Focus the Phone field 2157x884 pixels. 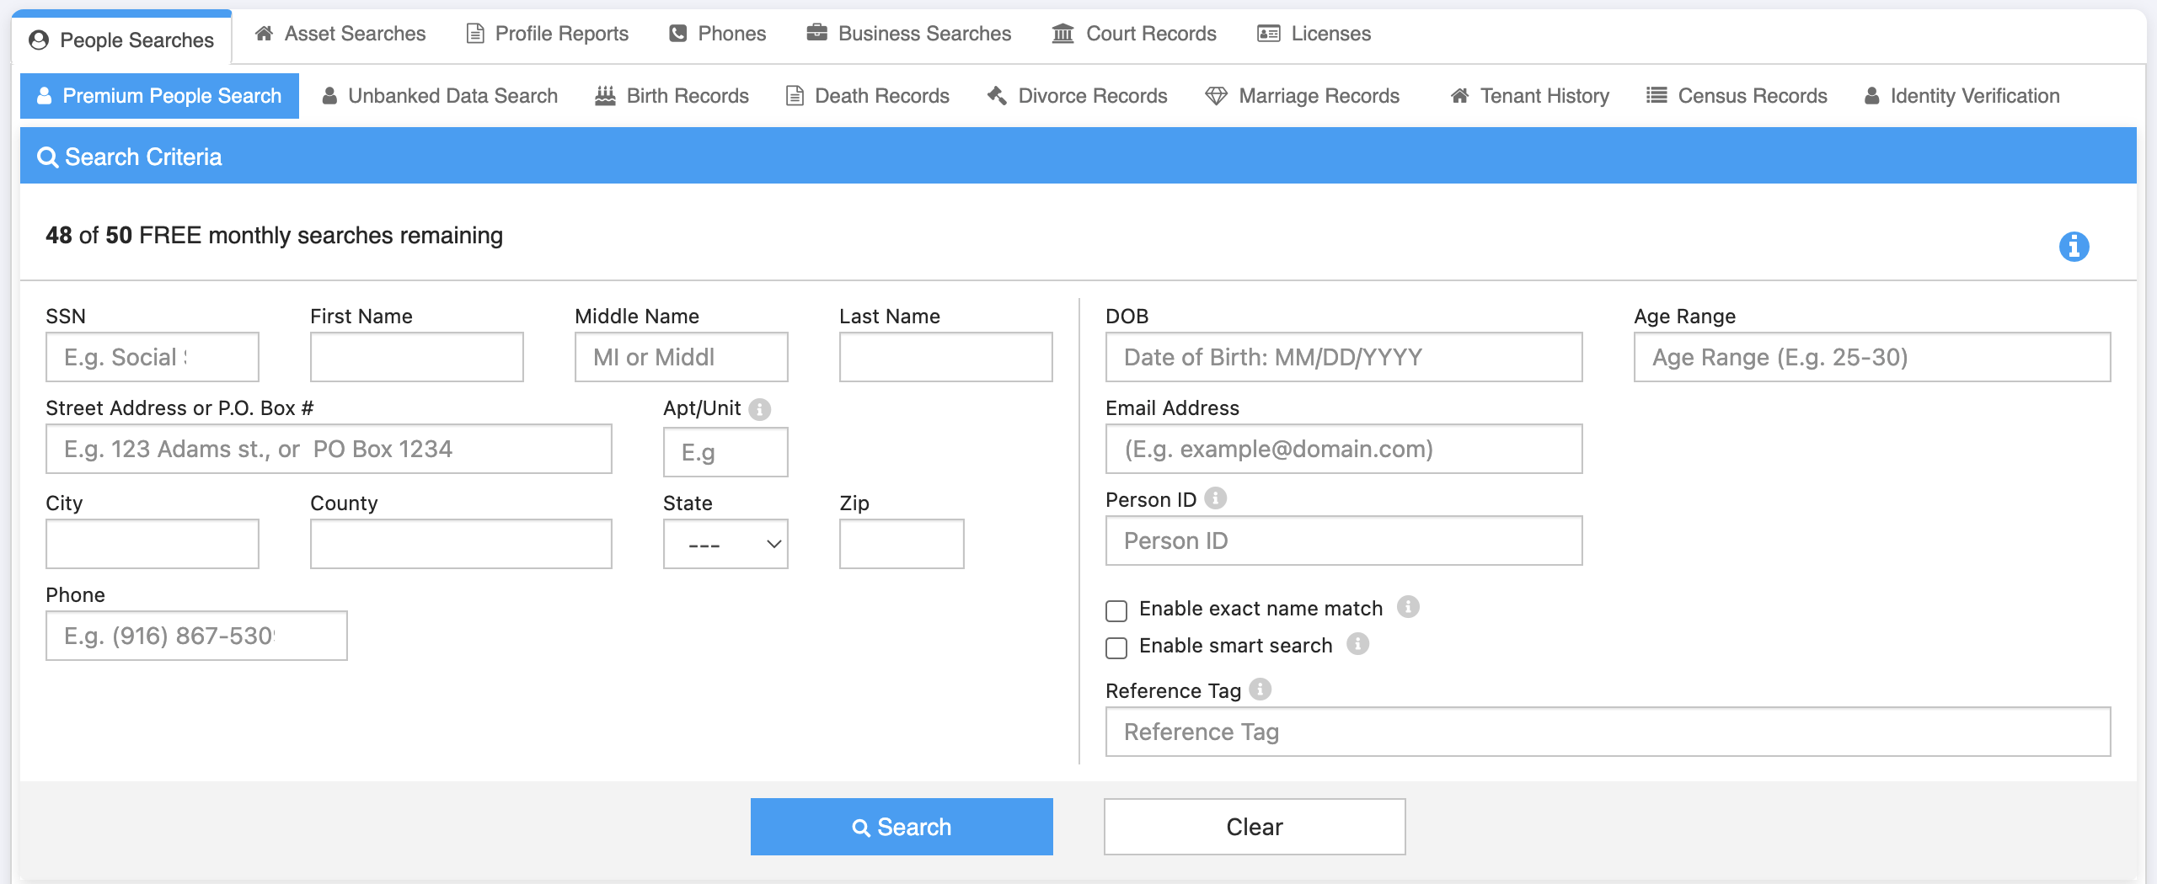196,636
